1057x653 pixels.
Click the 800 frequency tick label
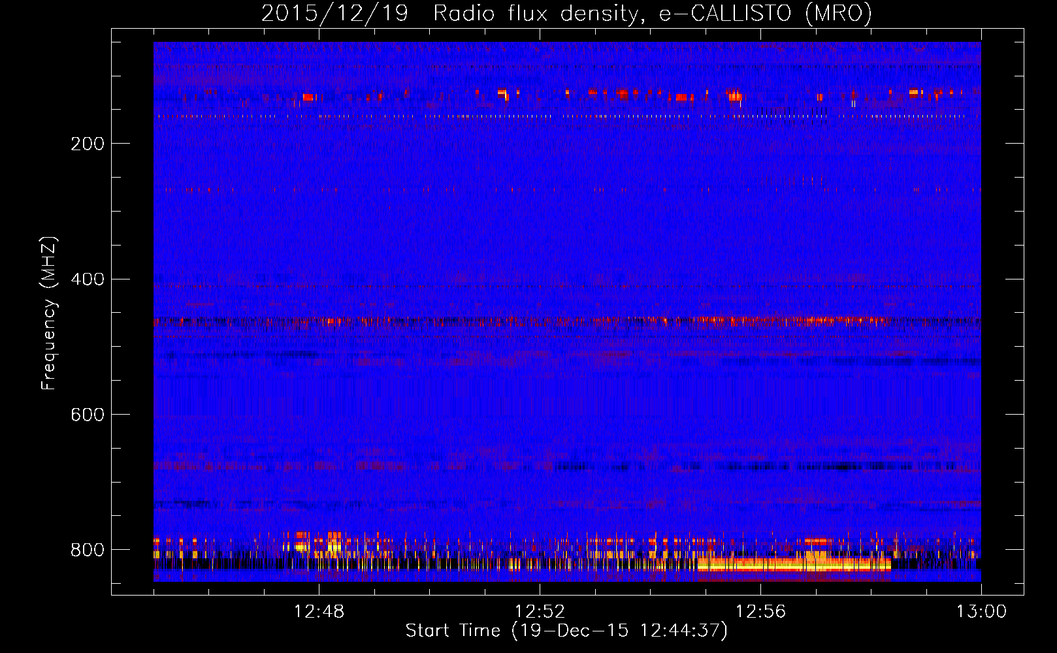point(88,550)
